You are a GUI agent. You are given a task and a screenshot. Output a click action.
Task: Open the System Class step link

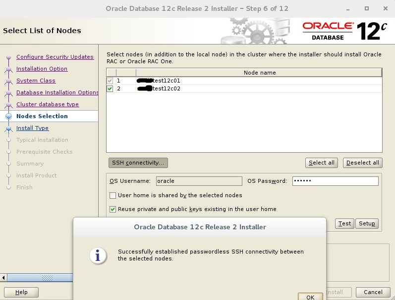pyautogui.click(x=36, y=81)
